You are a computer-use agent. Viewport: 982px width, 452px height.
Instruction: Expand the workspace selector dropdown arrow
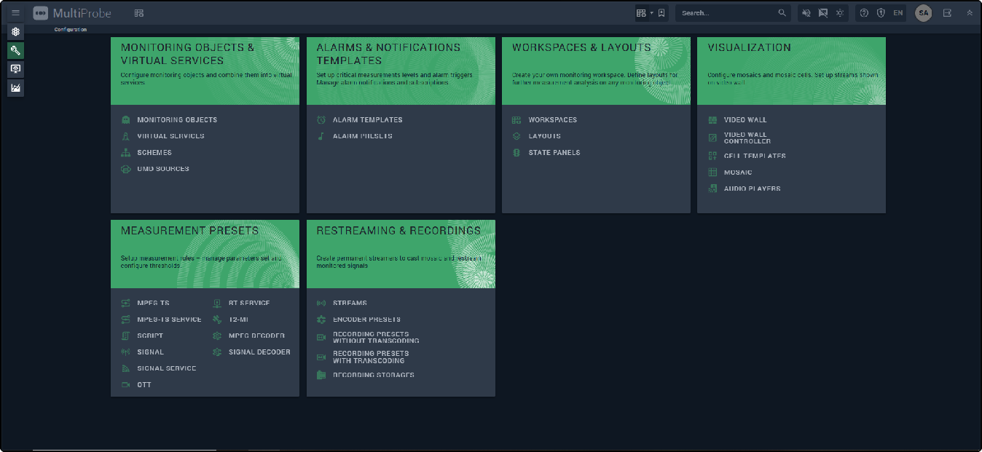click(651, 13)
